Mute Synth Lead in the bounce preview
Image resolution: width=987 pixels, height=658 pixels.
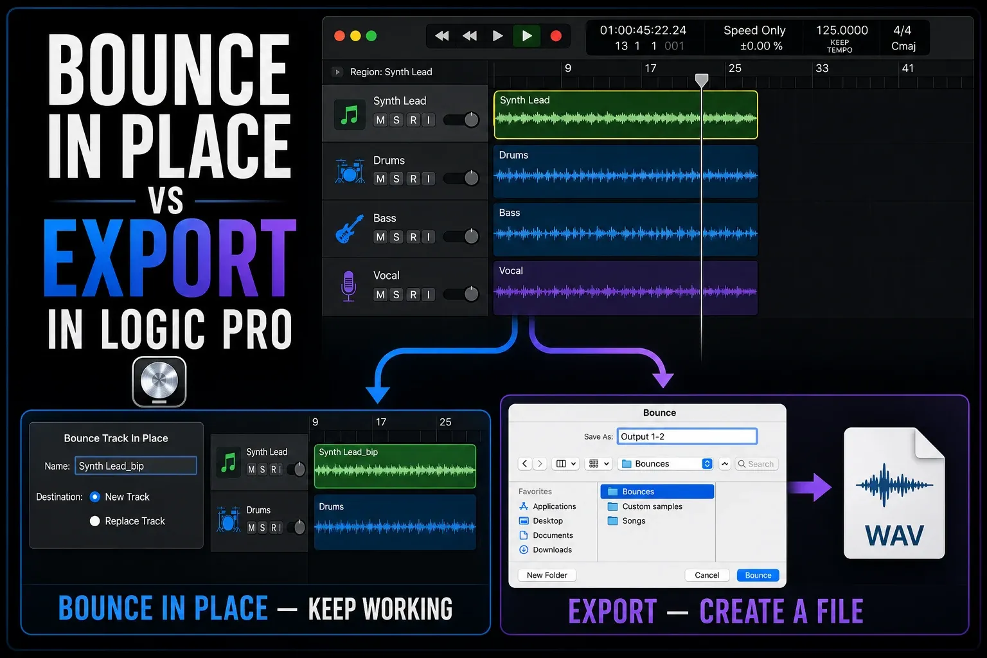click(251, 470)
